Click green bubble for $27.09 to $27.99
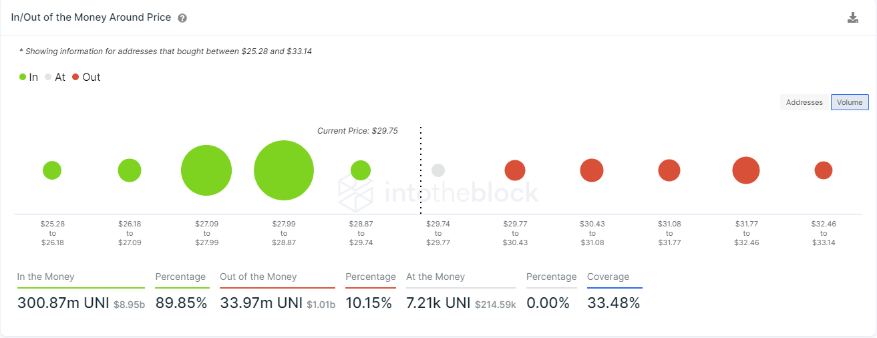This screenshot has height=338, width=877. pyautogui.click(x=206, y=170)
